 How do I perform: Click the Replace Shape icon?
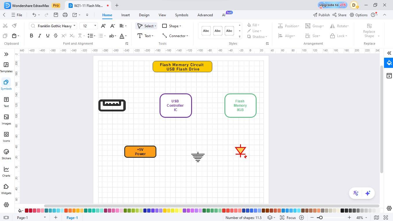pos(369,26)
